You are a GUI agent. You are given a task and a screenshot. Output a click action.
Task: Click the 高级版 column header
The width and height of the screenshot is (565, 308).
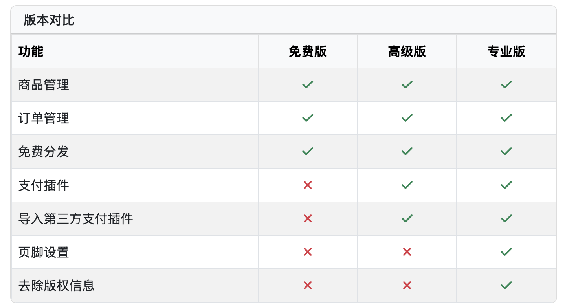click(x=407, y=51)
